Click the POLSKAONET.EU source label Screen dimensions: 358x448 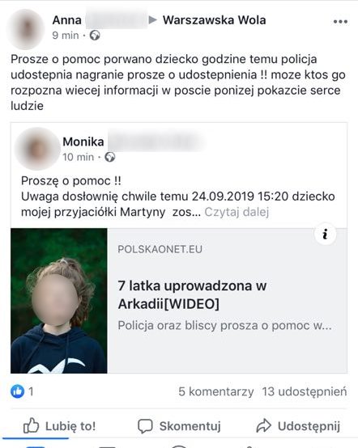click(x=160, y=249)
